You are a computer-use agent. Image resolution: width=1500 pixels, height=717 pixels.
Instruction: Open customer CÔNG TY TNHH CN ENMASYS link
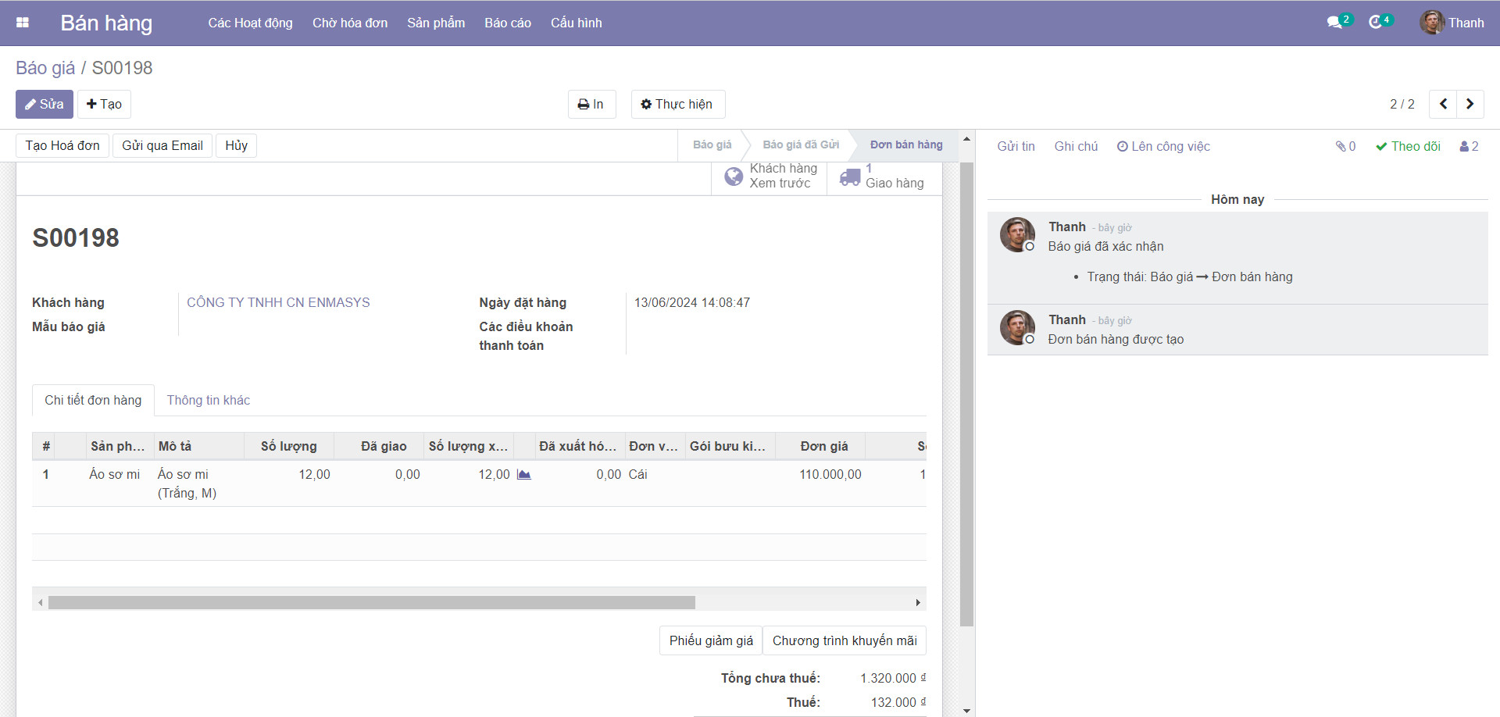278,302
